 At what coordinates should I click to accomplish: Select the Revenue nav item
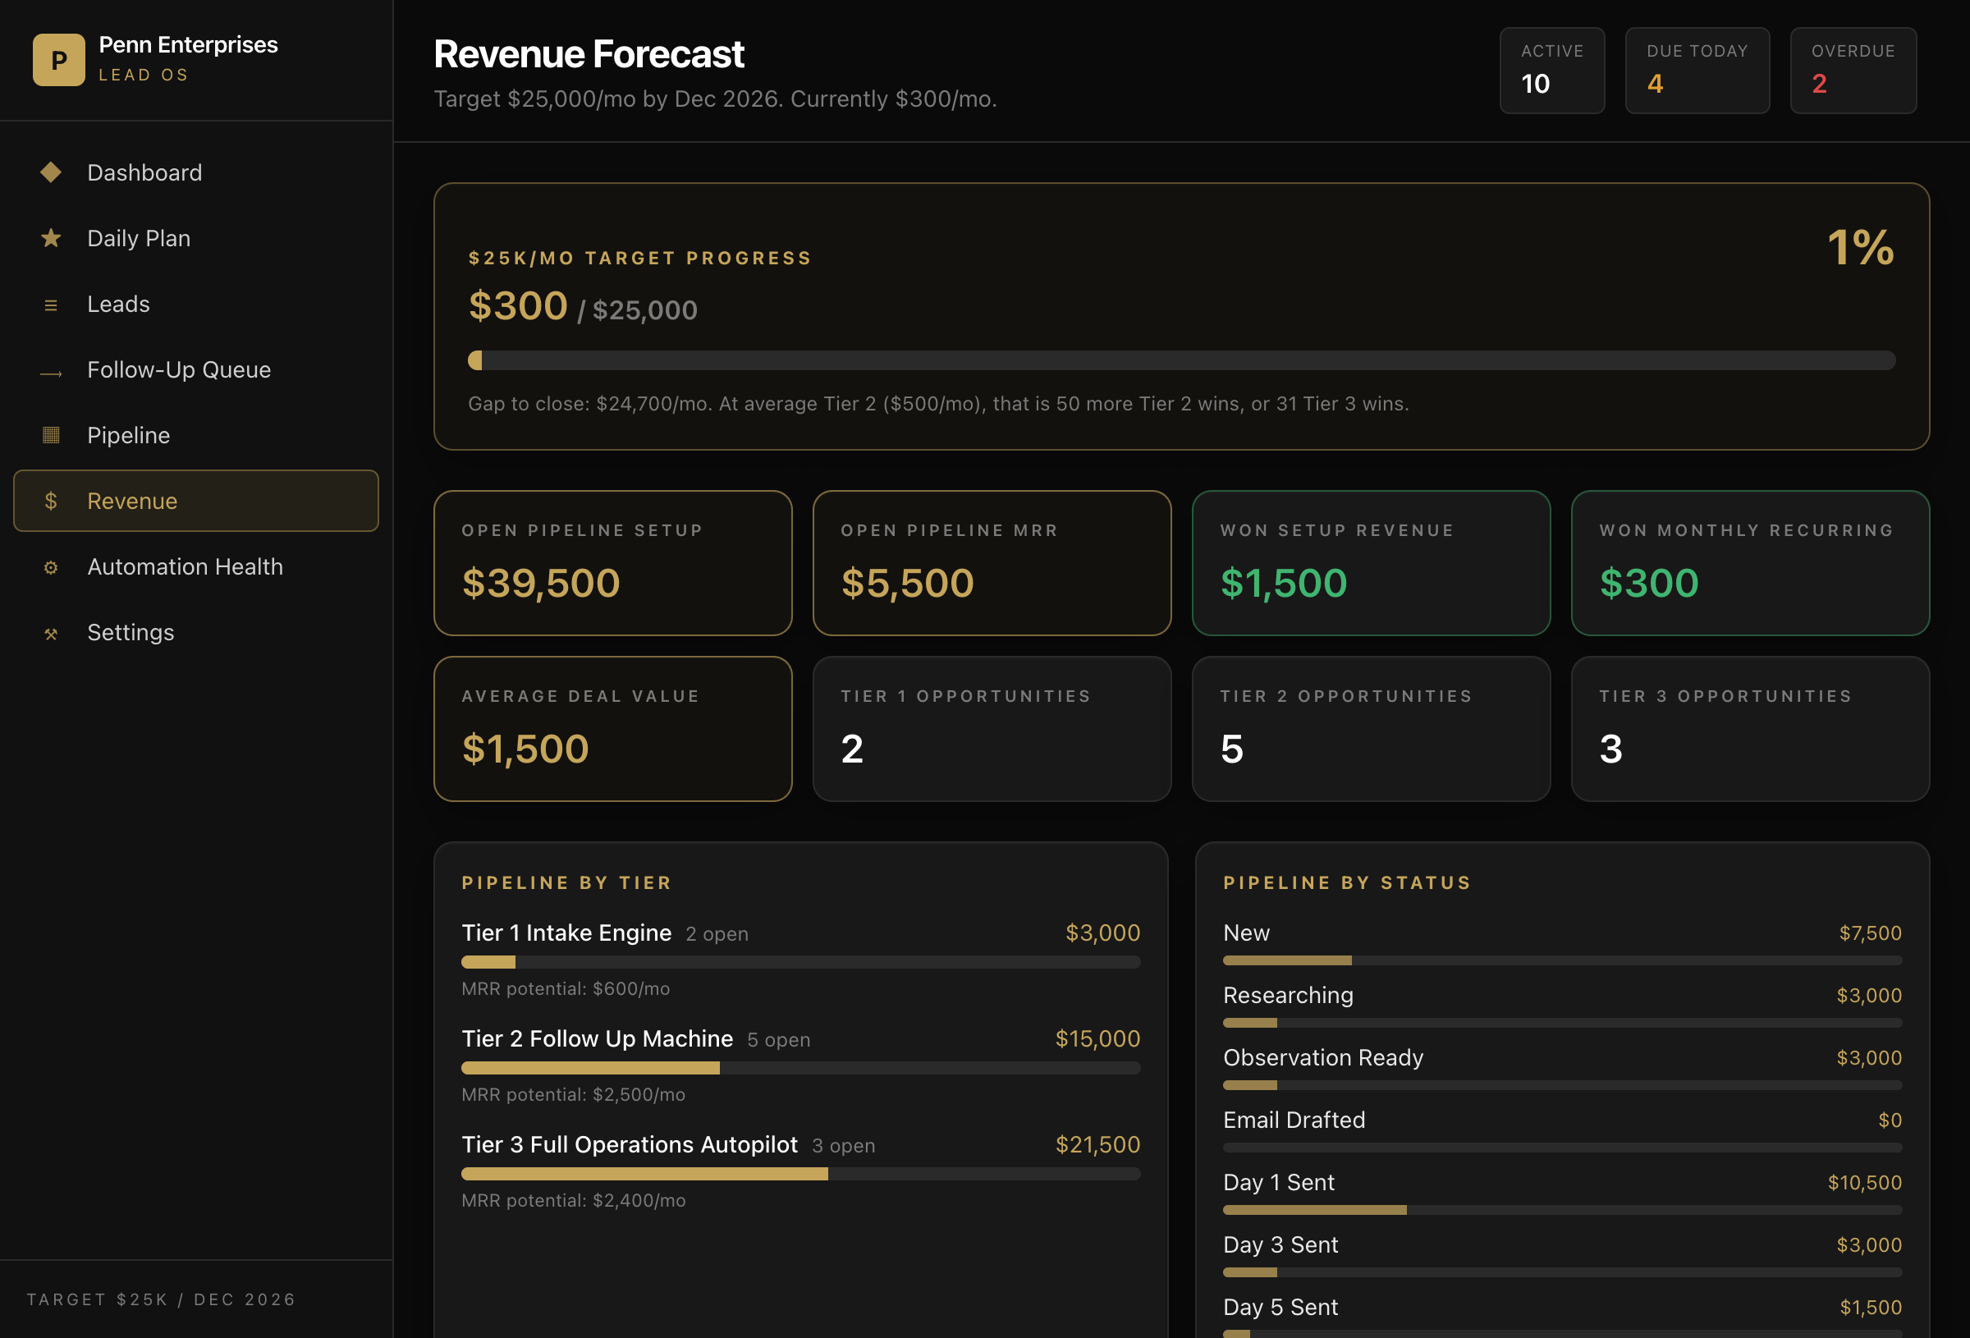click(196, 501)
